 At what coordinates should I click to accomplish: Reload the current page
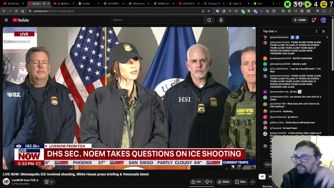16,11
